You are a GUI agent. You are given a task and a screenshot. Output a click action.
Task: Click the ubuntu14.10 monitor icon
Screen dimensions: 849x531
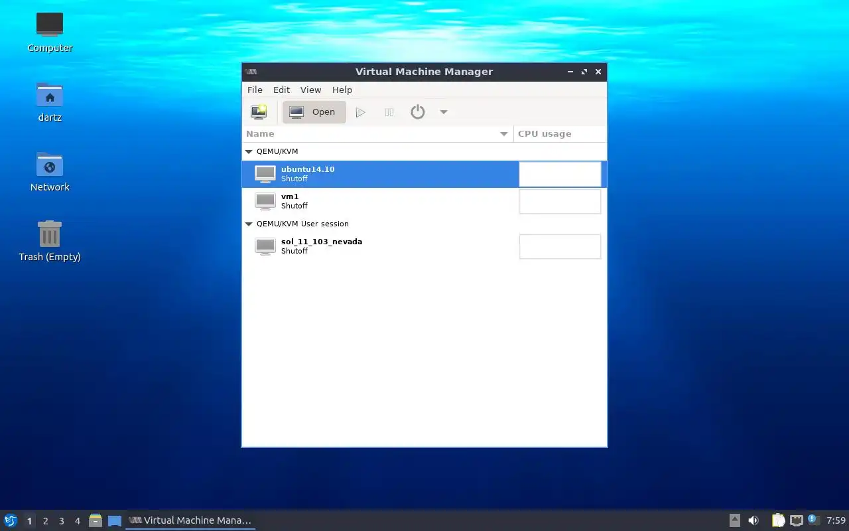[x=265, y=174]
